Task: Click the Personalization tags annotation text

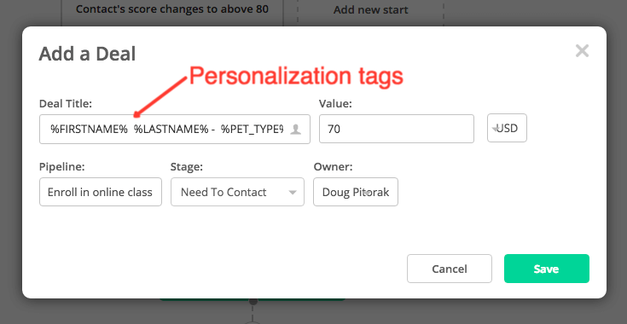Action: [x=296, y=76]
